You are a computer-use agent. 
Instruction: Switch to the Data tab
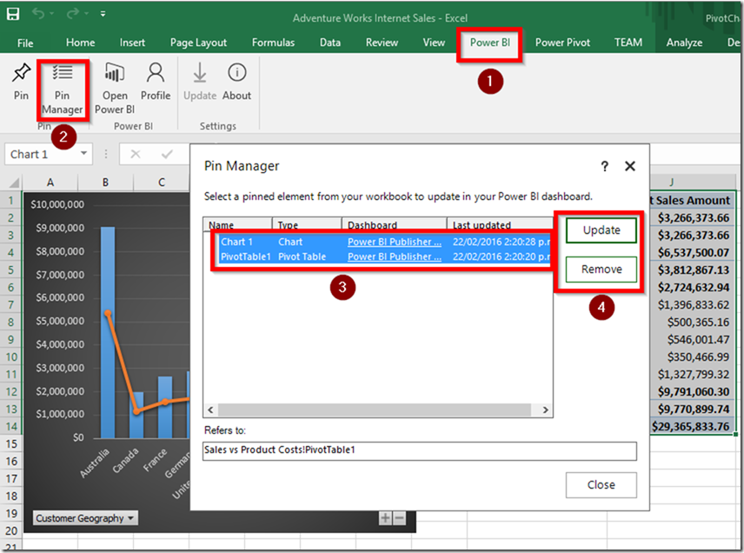pyautogui.click(x=330, y=43)
